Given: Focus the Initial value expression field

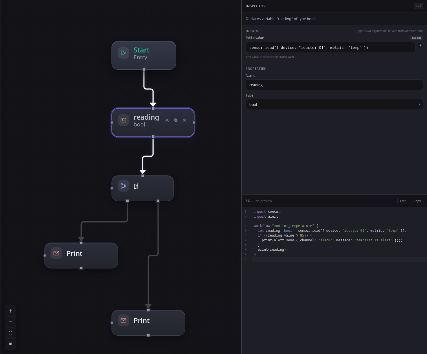Looking at the screenshot, I should click(330, 47).
